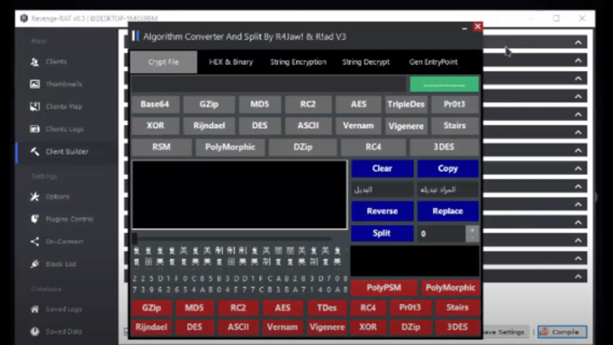Open the Saved Data icon
This screenshot has height=345, width=613.
(35, 331)
